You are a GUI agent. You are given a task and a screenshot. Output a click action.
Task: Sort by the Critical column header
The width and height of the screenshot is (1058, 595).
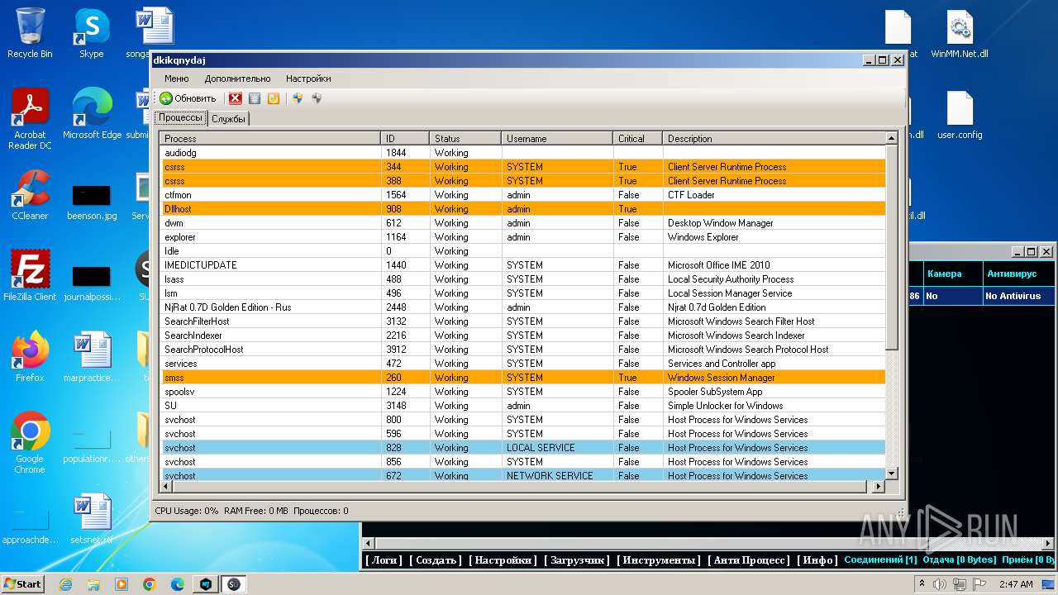pyautogui.click(x=637, y=139)
